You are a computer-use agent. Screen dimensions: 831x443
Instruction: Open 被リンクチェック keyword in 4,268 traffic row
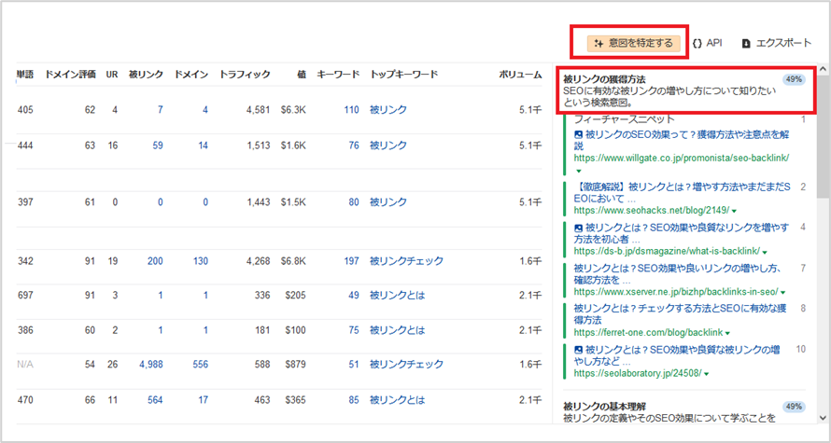pos(406,261)
